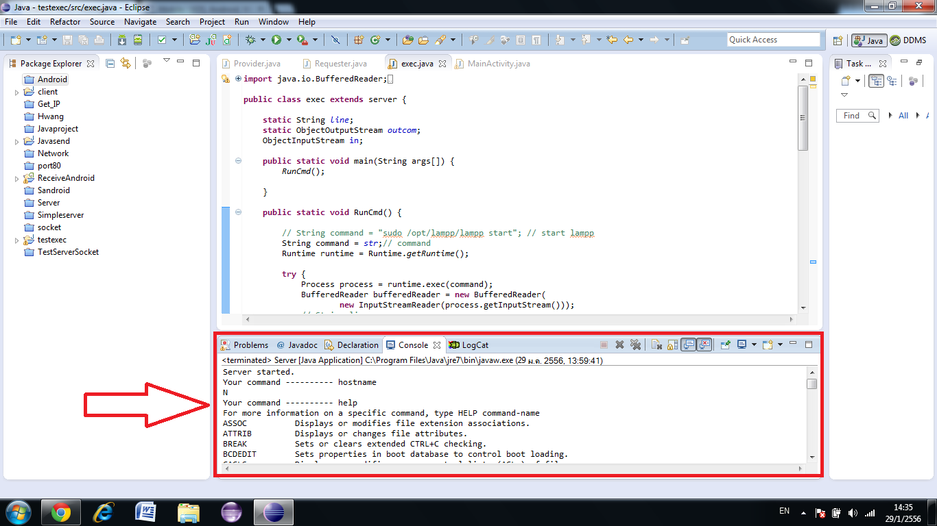The width and height of the screenshot is (937, 526).
Task: Click the console vertical scrollbar thumb
Action: (x=812, y=384)
